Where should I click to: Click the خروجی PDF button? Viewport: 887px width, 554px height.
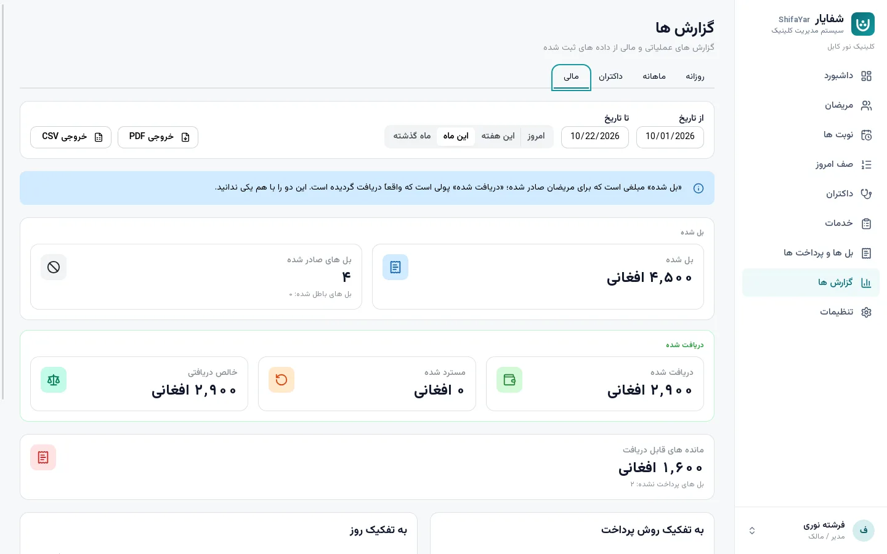pyautogui.click(x=158, y=137)
